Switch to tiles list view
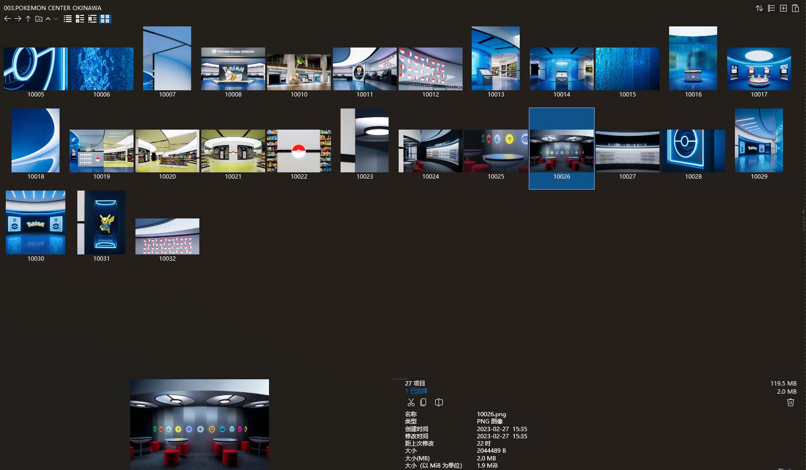 coord(92,19)
